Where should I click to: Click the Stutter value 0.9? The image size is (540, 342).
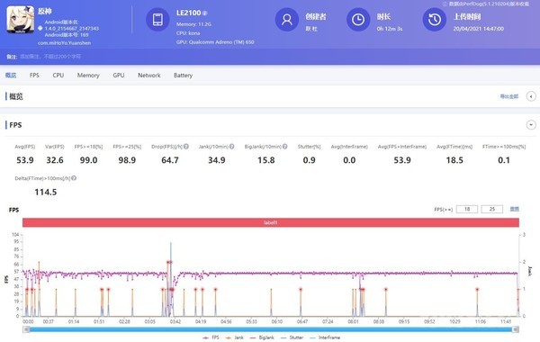(310, 160)
